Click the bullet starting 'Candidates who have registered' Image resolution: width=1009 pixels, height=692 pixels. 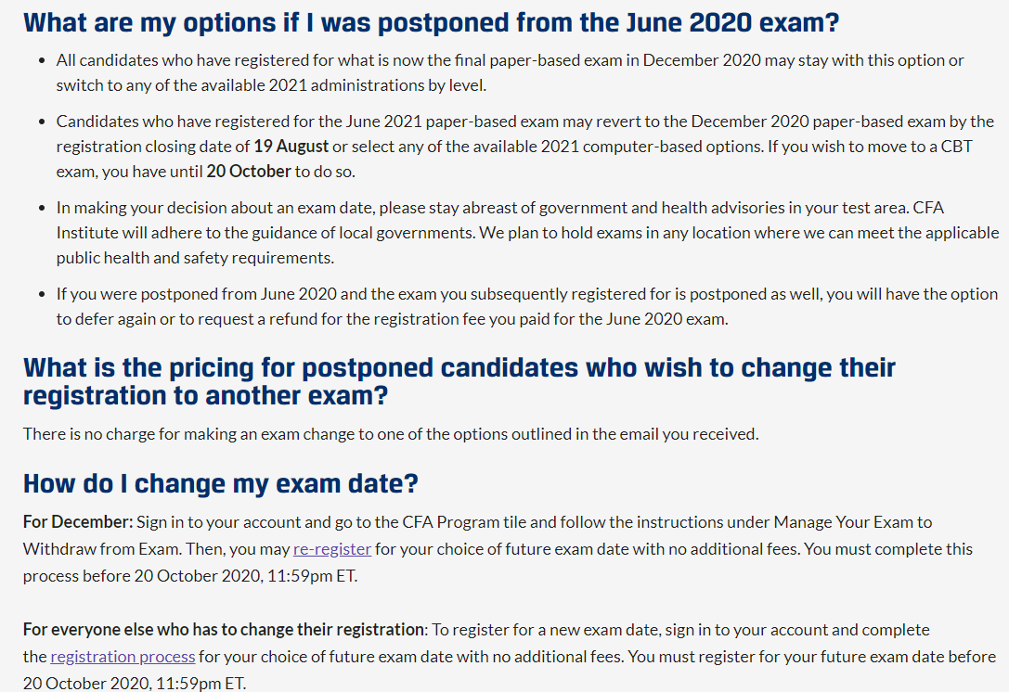pyautogui.click(x=525, y=147)
